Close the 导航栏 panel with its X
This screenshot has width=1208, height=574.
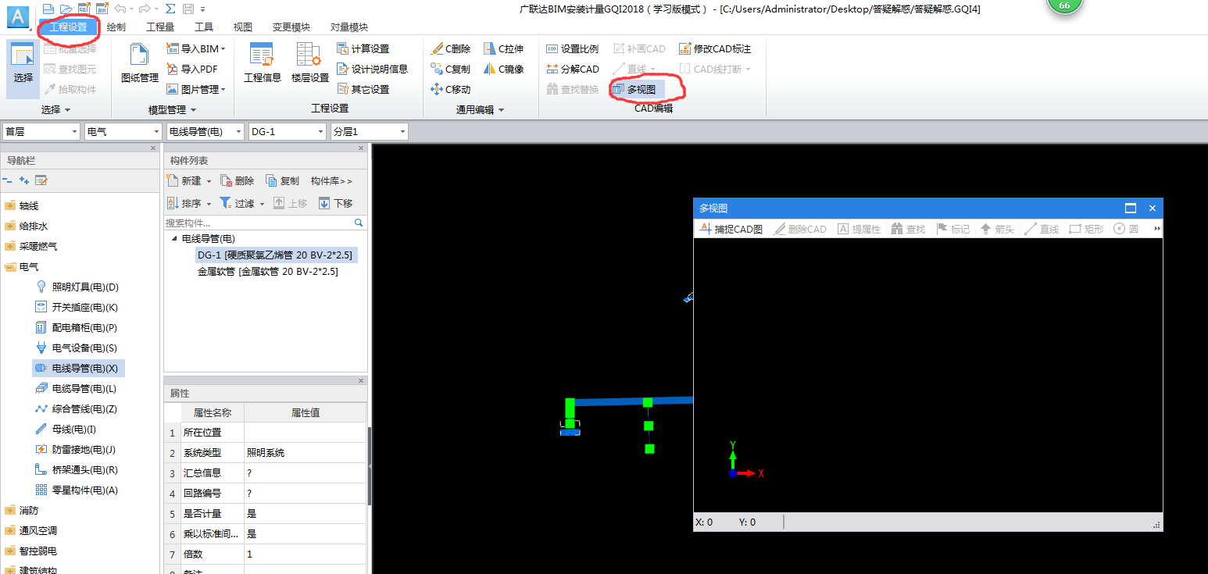pyautogui.click(x=153, y=148)
